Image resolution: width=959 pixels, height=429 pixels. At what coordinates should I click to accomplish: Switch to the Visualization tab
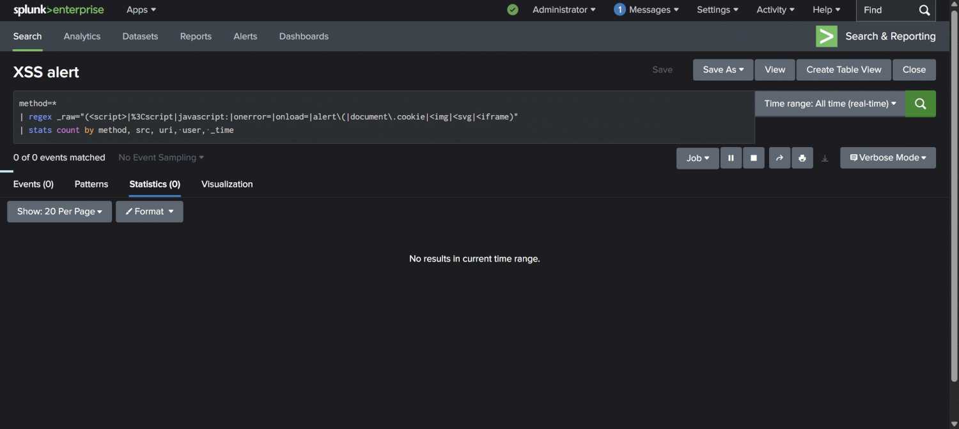coord(227,184)
